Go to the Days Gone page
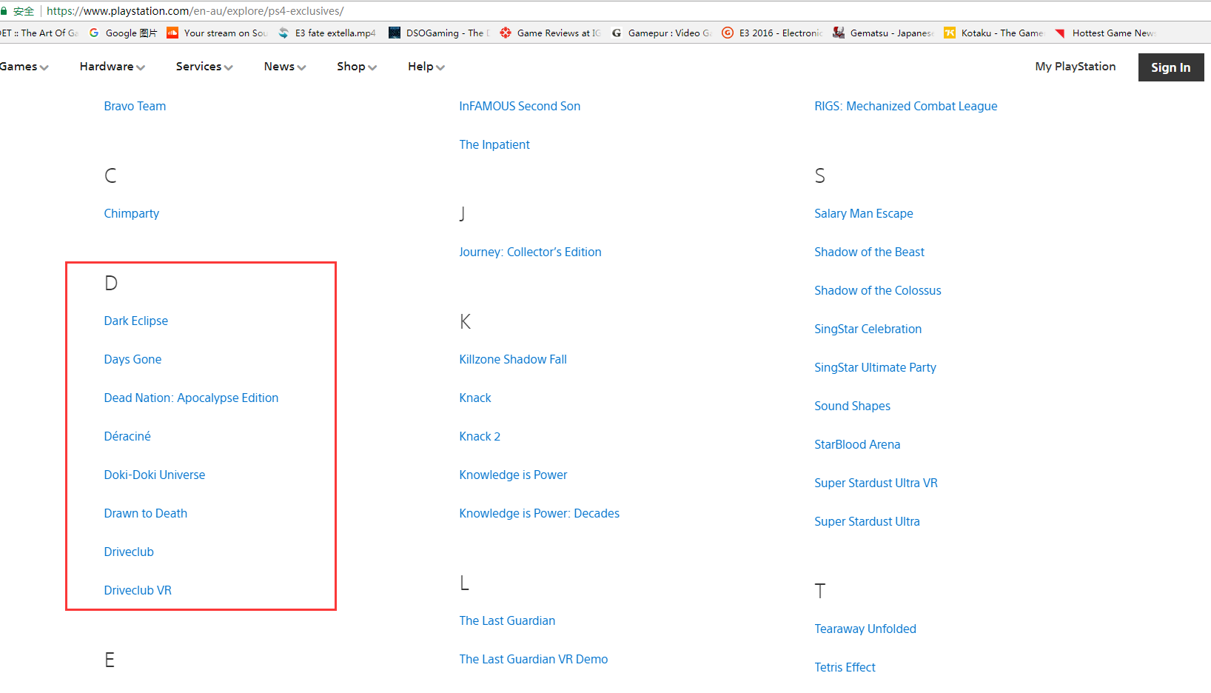 tap(132, 359)
